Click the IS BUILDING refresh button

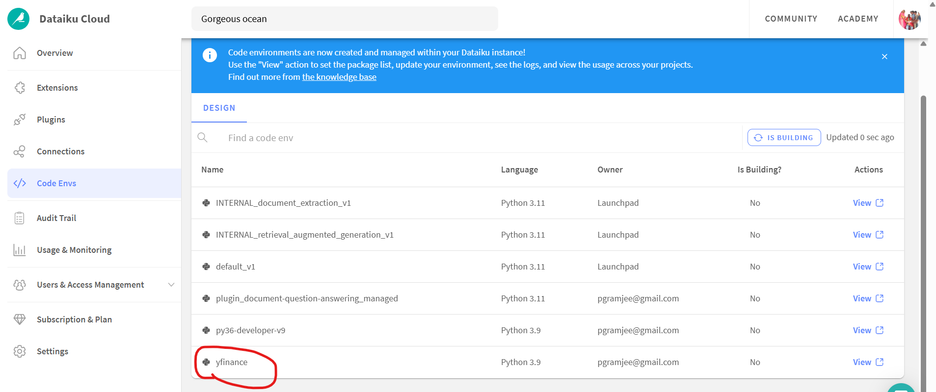pos(784,138)
